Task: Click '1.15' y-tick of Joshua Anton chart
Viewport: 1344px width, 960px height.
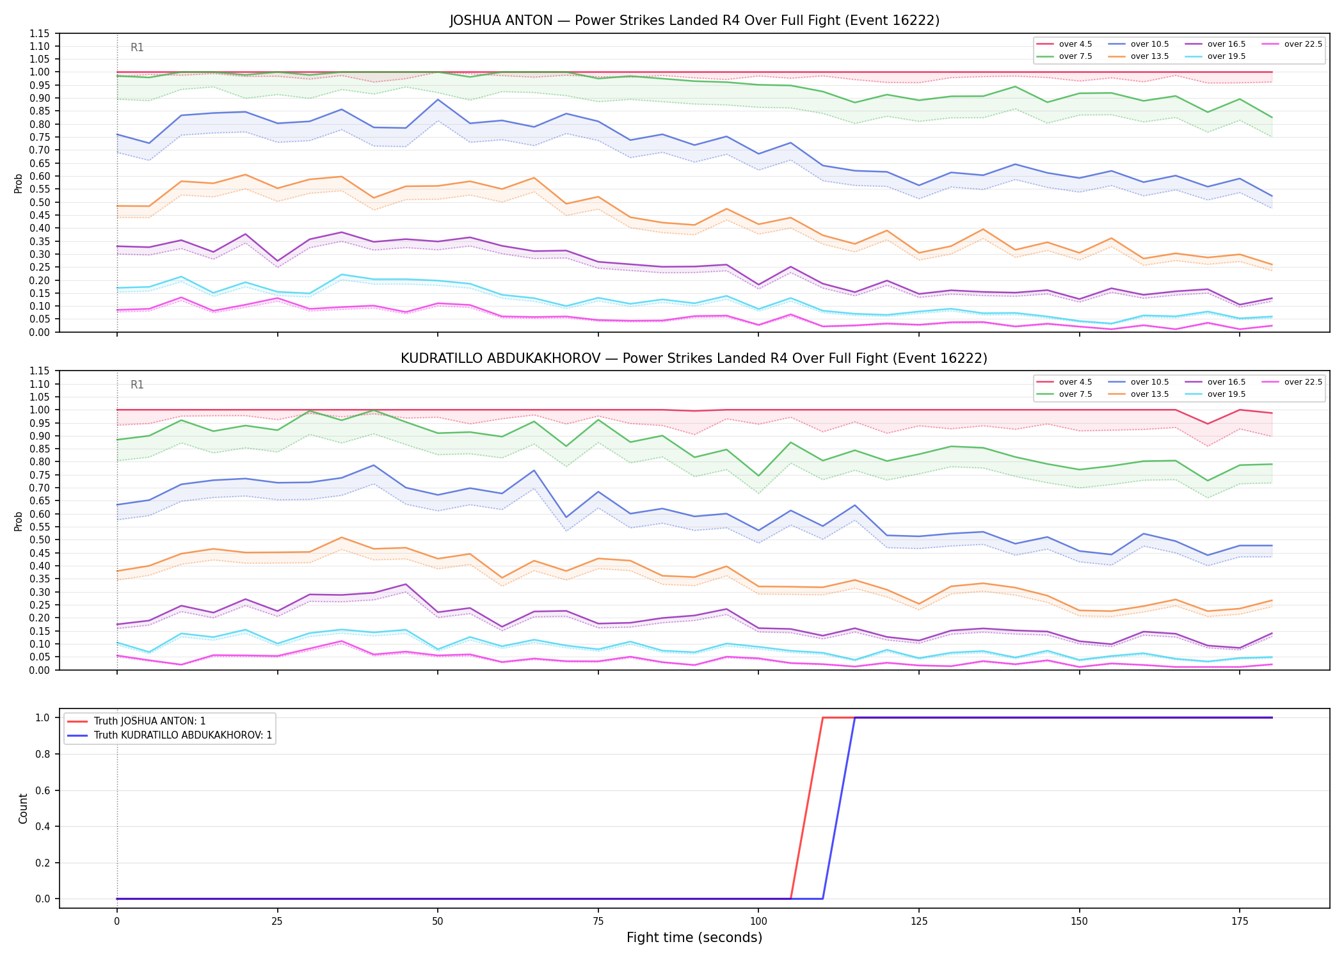Action: pyautogui.click(x=41, y=33)
